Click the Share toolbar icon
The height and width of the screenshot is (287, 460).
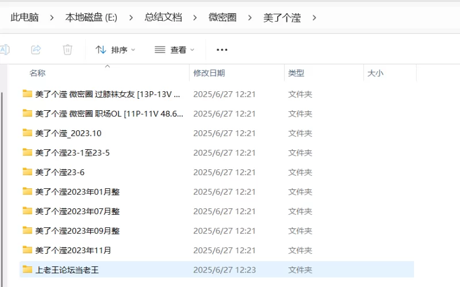(36, 50)
